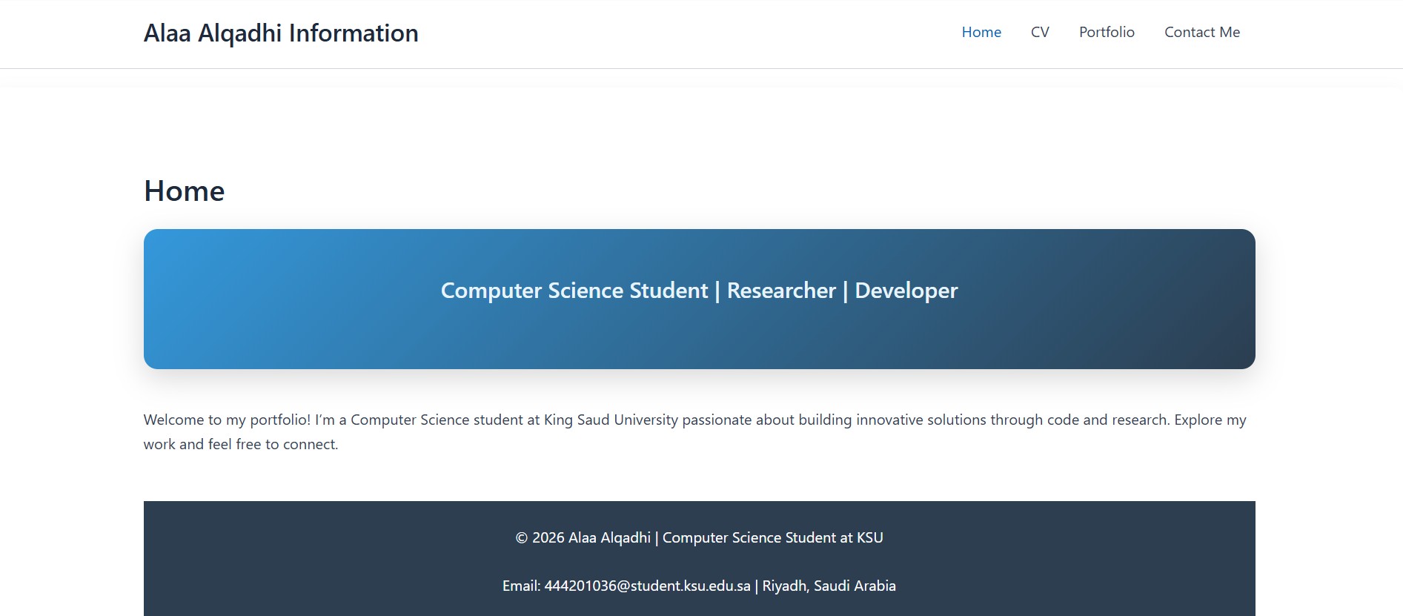
Task: Click the site title Alaa Alqadhi Information
Action: click(x=282, y=33)
